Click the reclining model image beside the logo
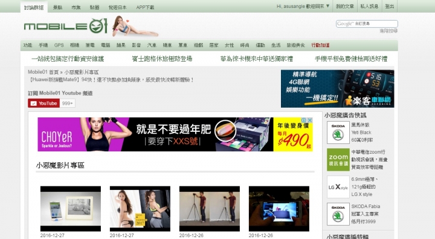This screenshot has height=239, width=435. pyautogui.click(x=135, y=27)
